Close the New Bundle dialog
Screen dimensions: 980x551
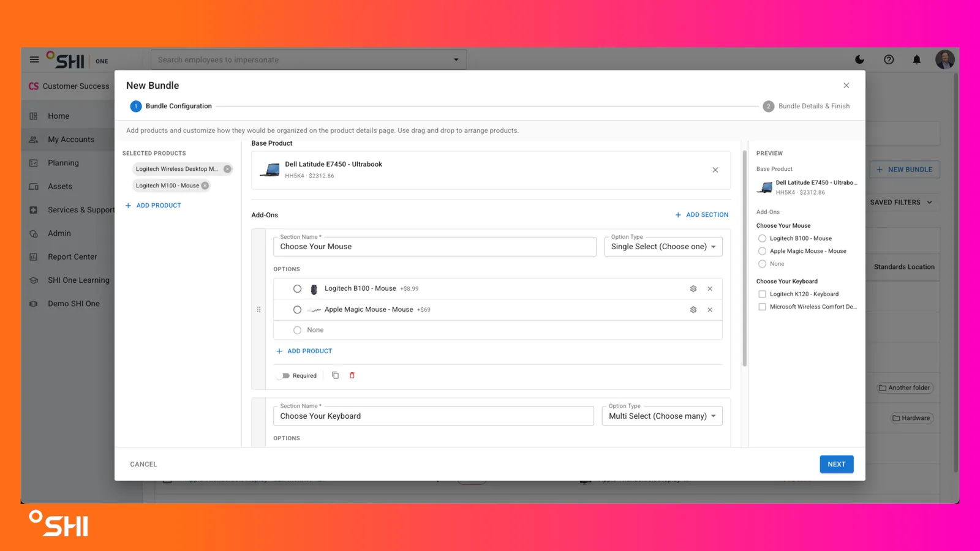pyautogui.click(x=846, y=85)
